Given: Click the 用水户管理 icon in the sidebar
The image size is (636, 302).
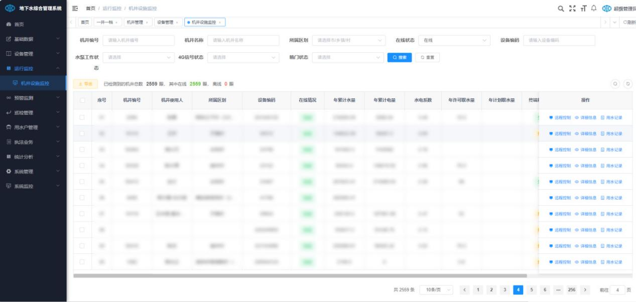Looking at the screenshot, I should point(9,127).
